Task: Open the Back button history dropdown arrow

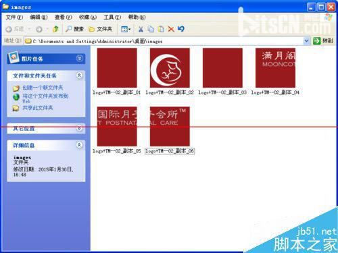Action: [29, 29]
